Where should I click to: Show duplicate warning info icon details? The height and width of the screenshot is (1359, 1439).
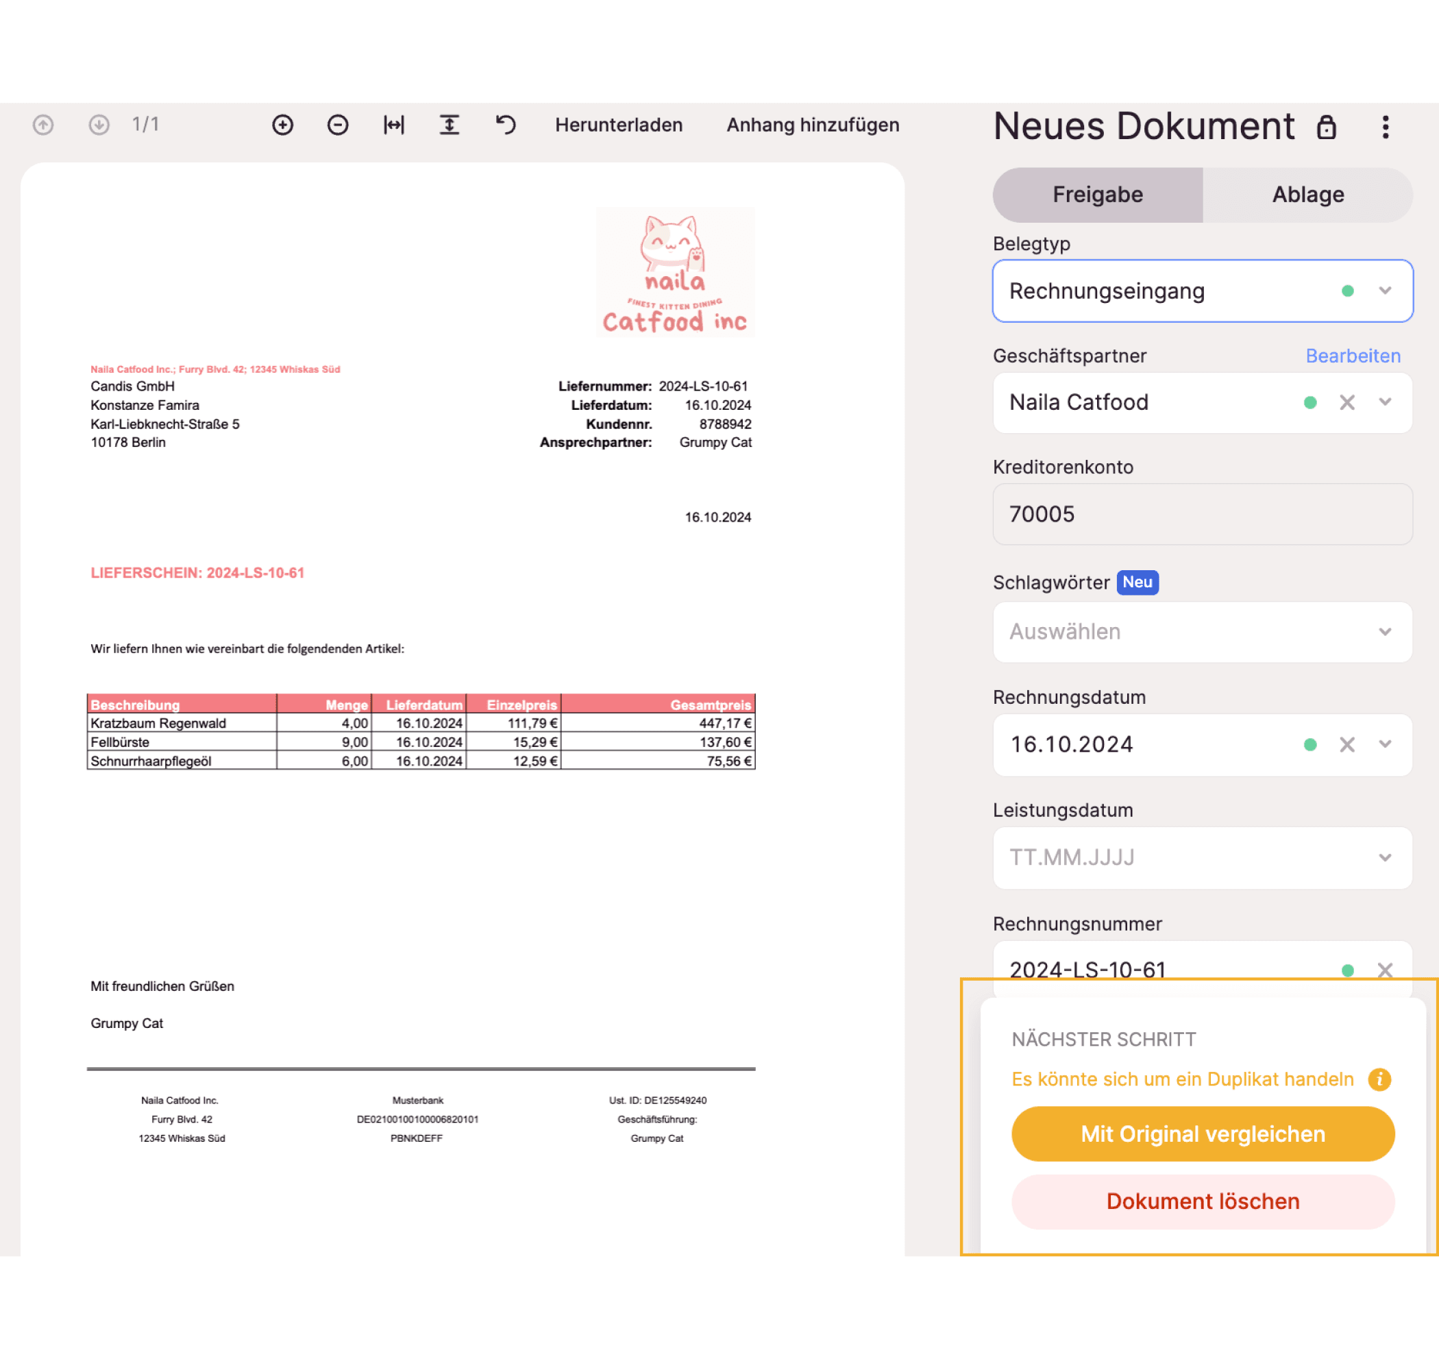pos(1379,1079)
